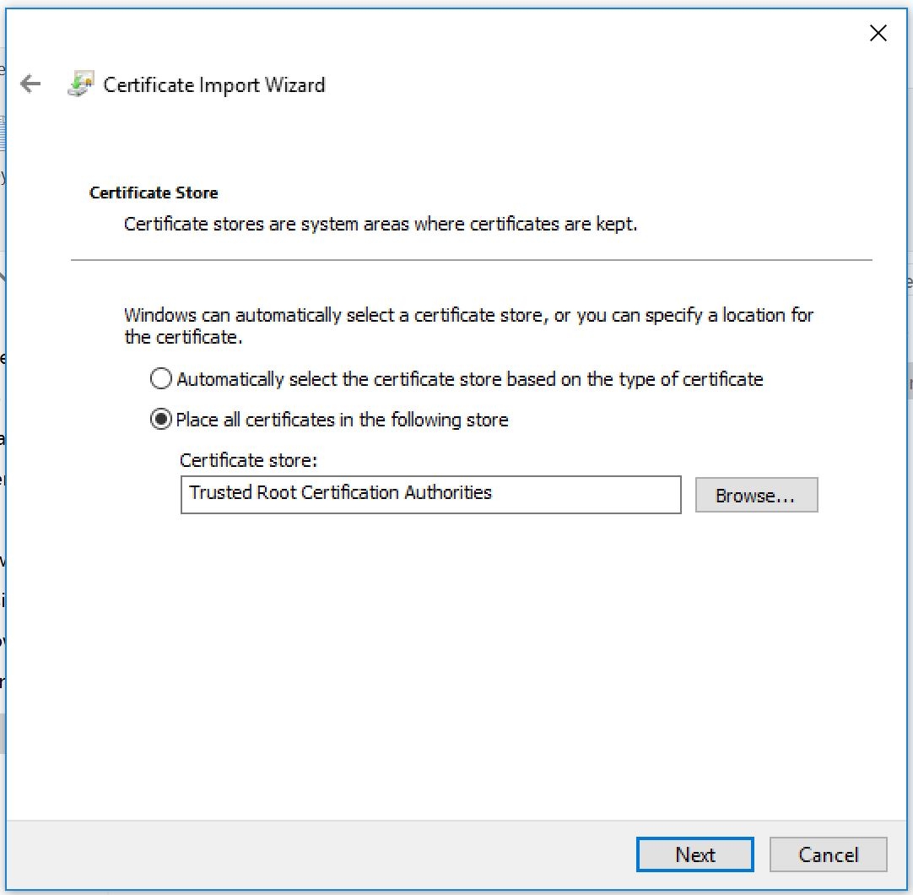Open the Browse... store picker
Viewport: 913px width, 895px height.
756,496
